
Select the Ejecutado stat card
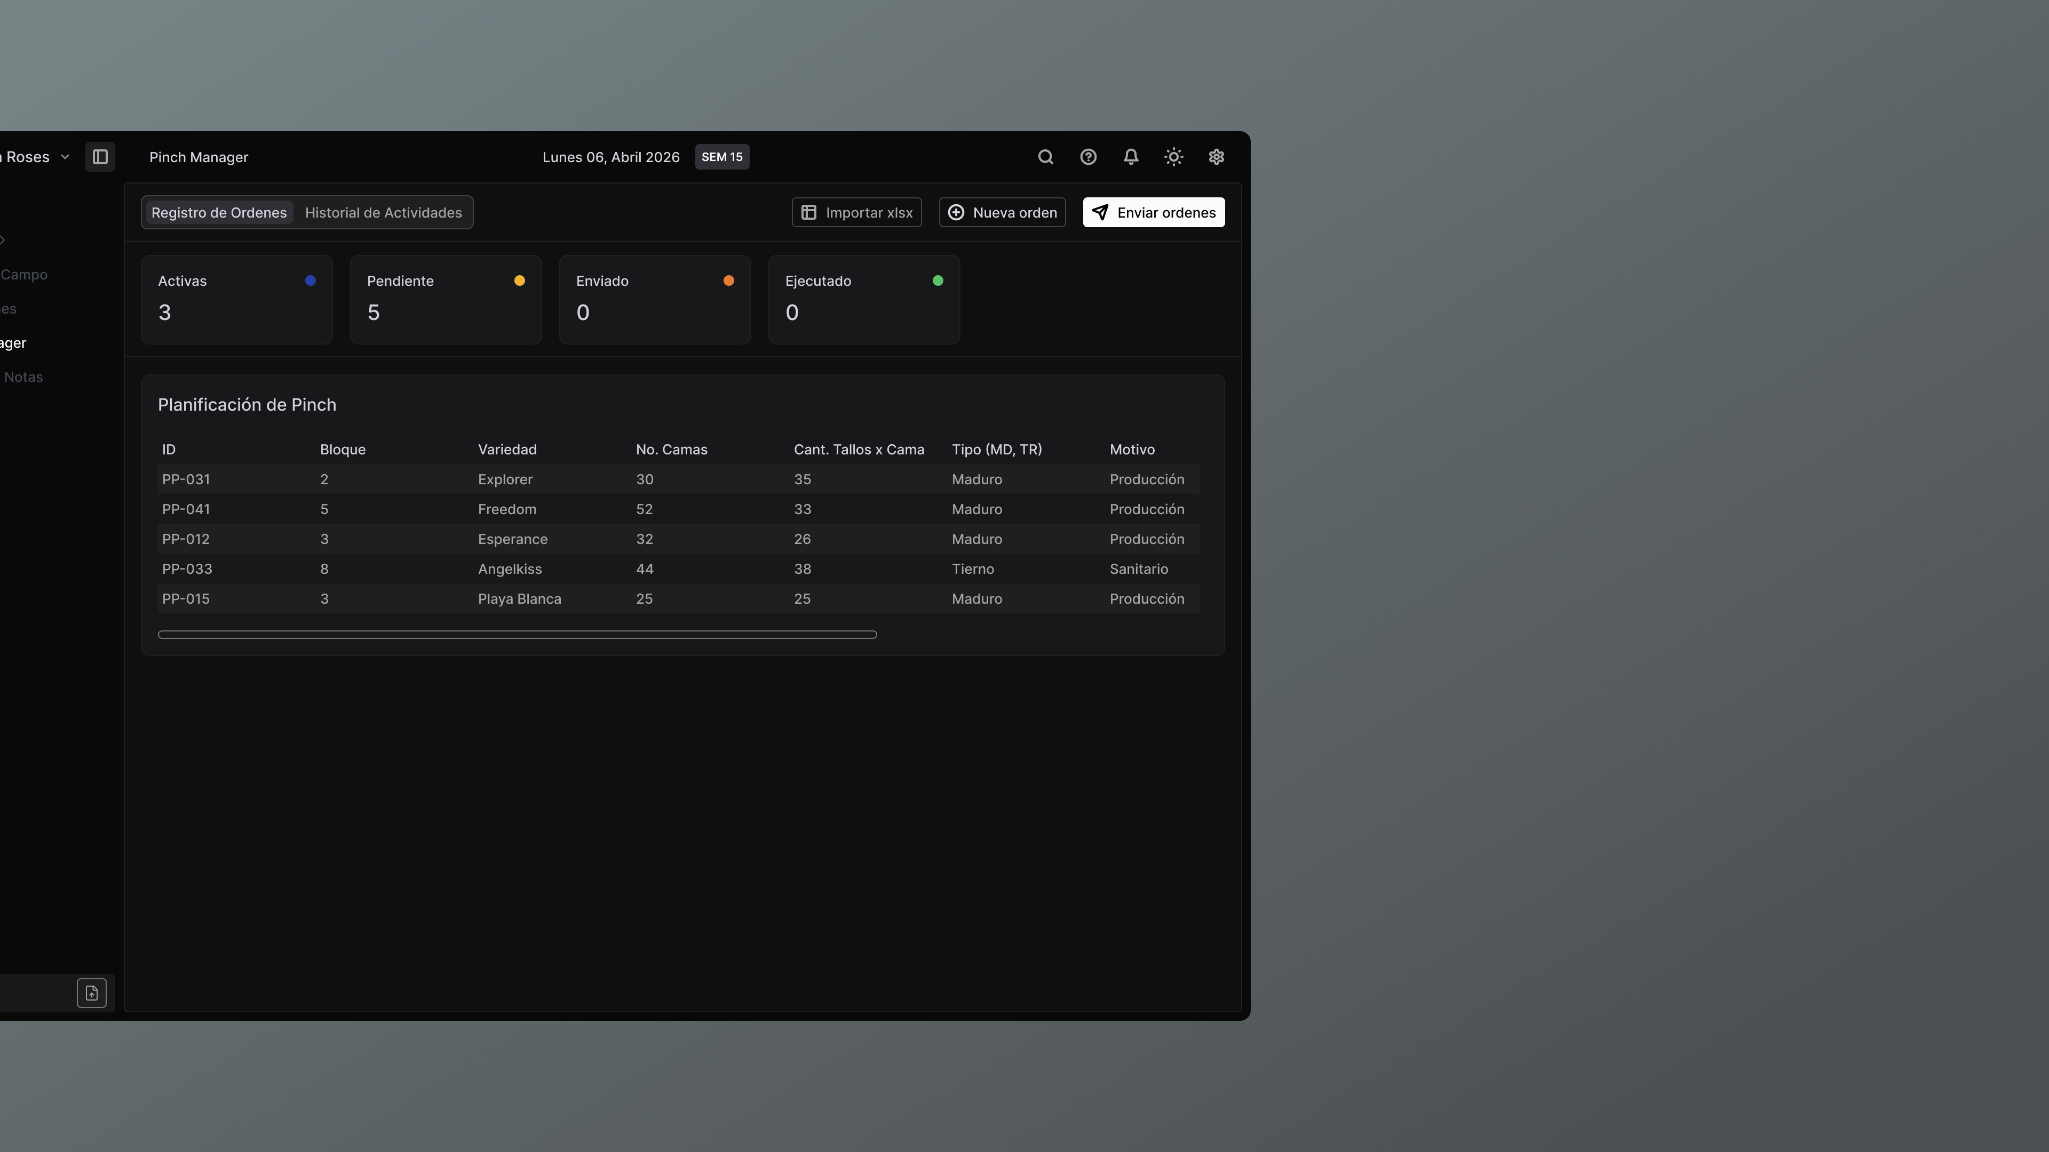pyautogui.click(x=864, y=300)
